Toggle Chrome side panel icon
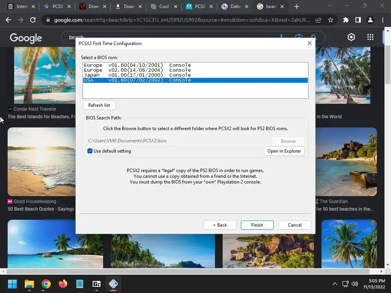 tap(358, 20)
